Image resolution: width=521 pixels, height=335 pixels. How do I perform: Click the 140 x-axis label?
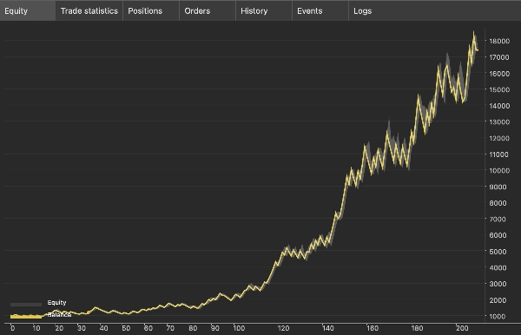point(328,328)
